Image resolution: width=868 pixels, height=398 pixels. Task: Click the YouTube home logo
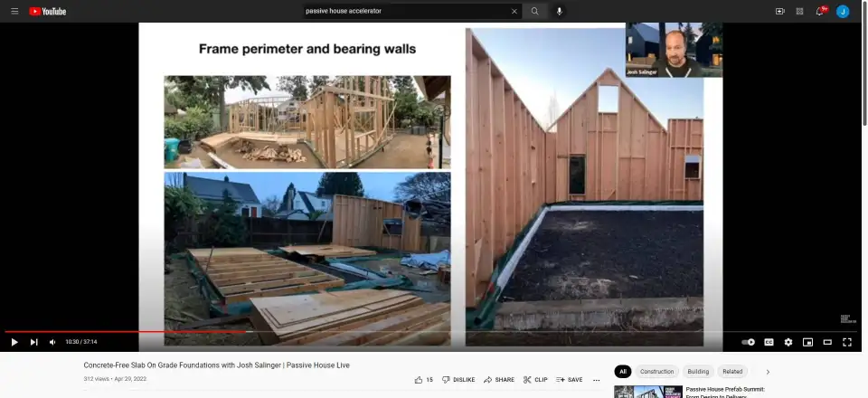coord(47,11)
